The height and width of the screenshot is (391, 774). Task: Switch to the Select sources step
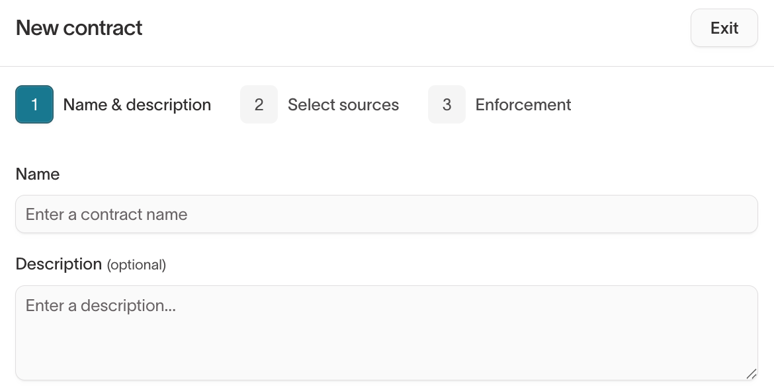pyautogui.click(x=343, y=105)
